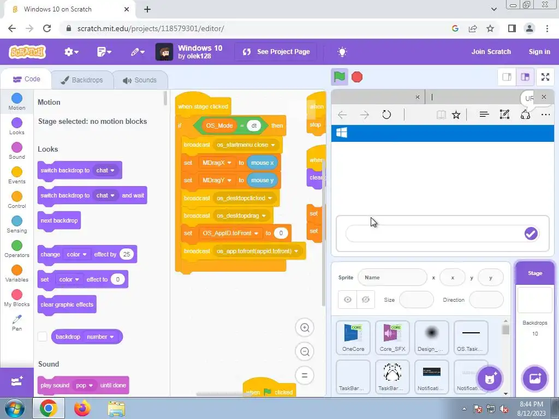Click the show sprite eye button
The image size is (559, 419).
(347, 300)
